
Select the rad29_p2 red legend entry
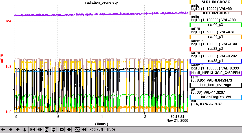[x=215, y=49]
